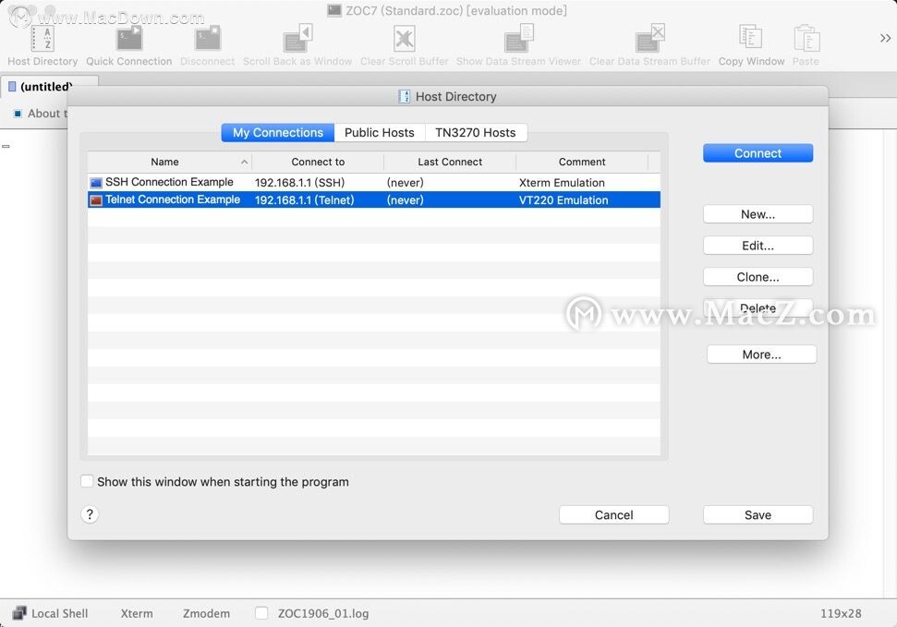The height and width of the screenshot is (627, 897).
Task: Click the Disconnect toolbar icon
Action: [208, 39]
